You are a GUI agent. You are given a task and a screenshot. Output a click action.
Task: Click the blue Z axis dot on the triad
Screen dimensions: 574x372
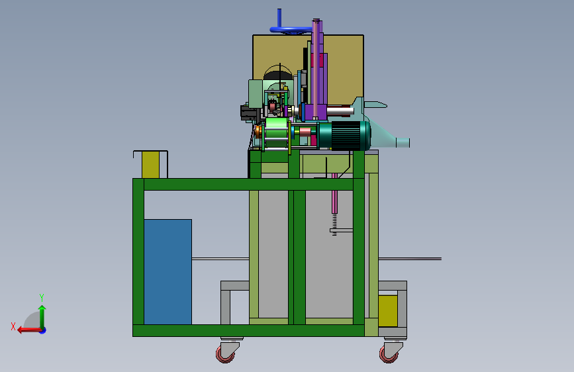pyautogui.click(x=43, y=331)
